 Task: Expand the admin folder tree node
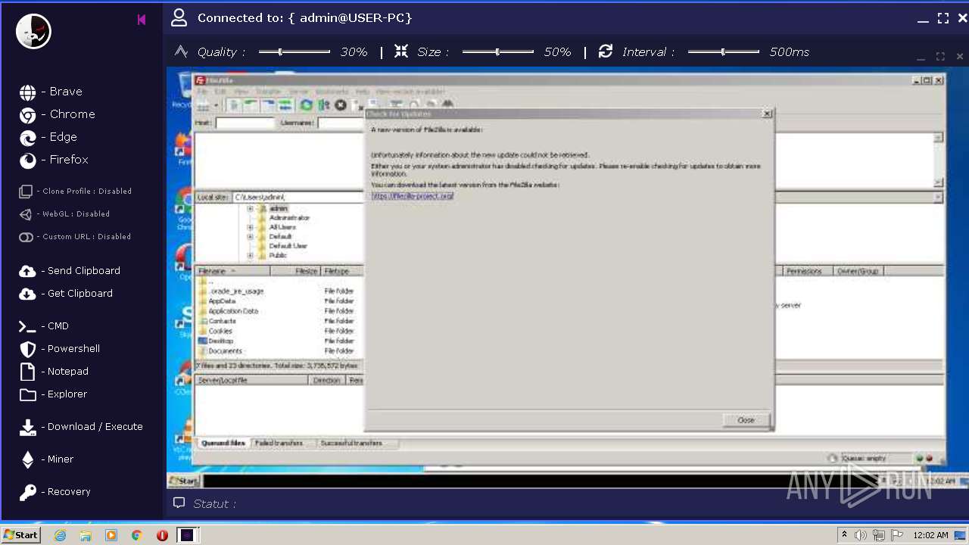pyautogui.click(x=250, y=208)
